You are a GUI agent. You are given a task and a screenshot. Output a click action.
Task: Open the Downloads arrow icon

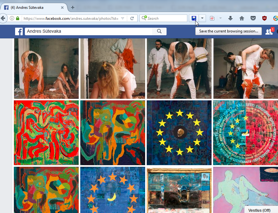tap(230, 18)
